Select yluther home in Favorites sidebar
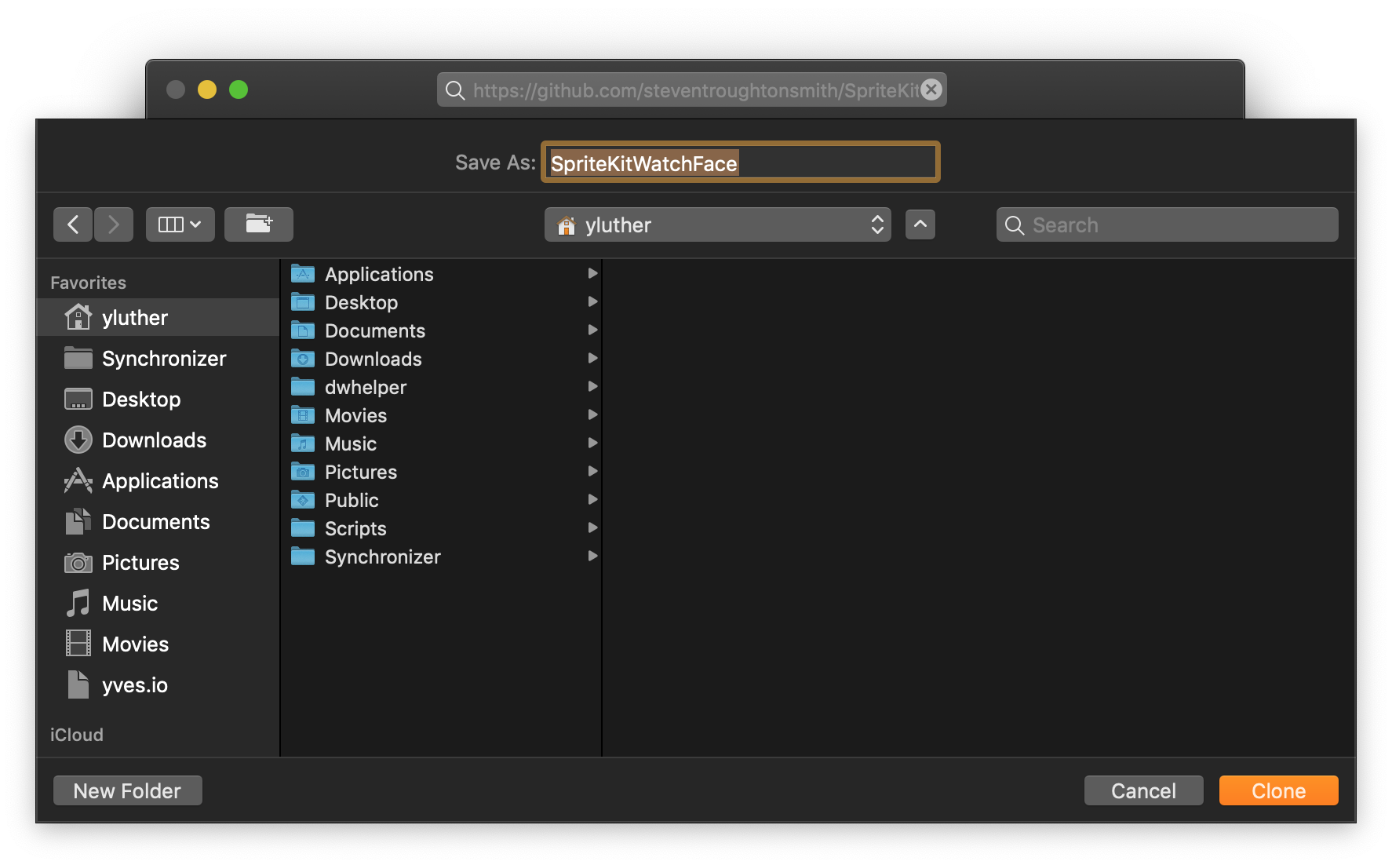Viewport: 1392px width, 865px height. tap(159, 318)
